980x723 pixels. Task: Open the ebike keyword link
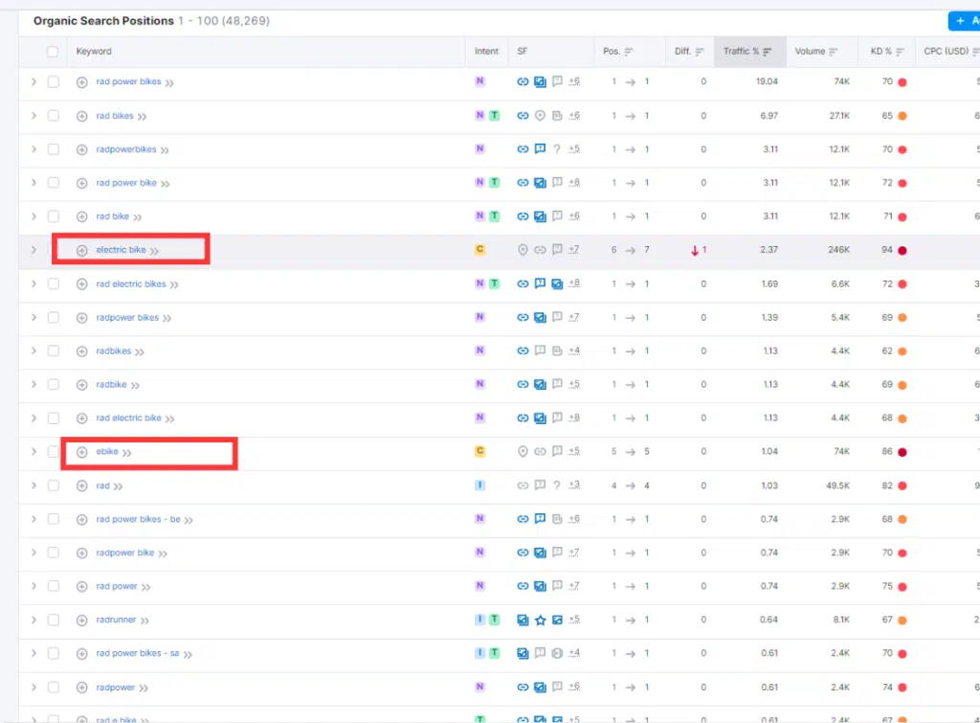coord(107,451)
